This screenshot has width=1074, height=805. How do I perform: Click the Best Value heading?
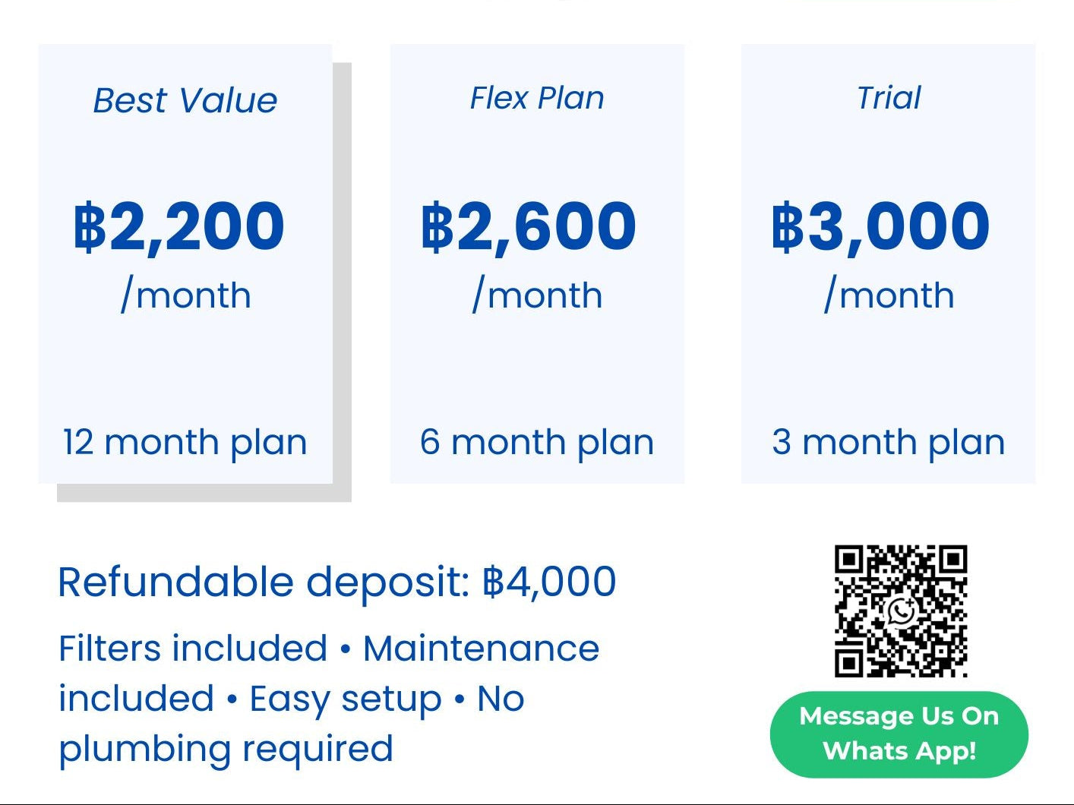185,100
